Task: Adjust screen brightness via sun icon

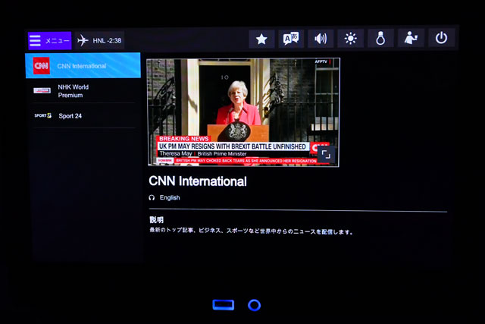Action: coord(350,39)
